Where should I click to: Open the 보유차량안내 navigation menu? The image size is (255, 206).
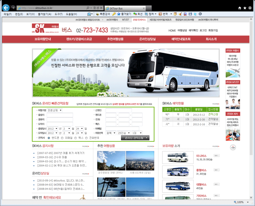tap(43, 39)
